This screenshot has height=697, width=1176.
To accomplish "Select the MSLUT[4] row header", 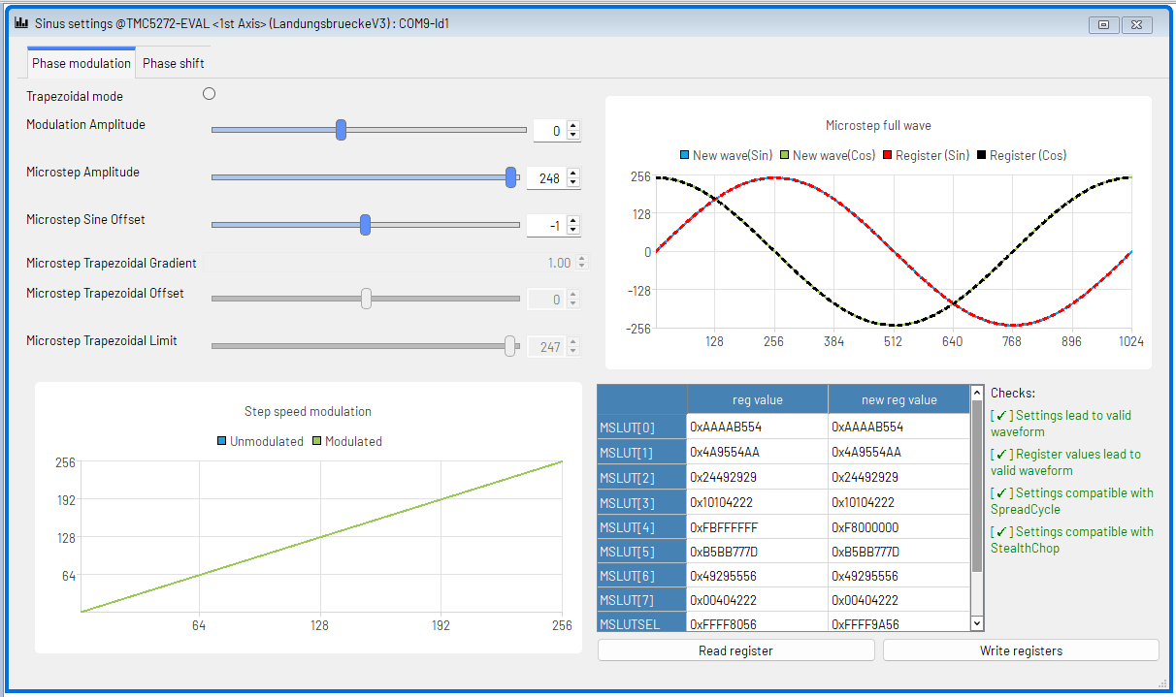I will tap(642, 527).
